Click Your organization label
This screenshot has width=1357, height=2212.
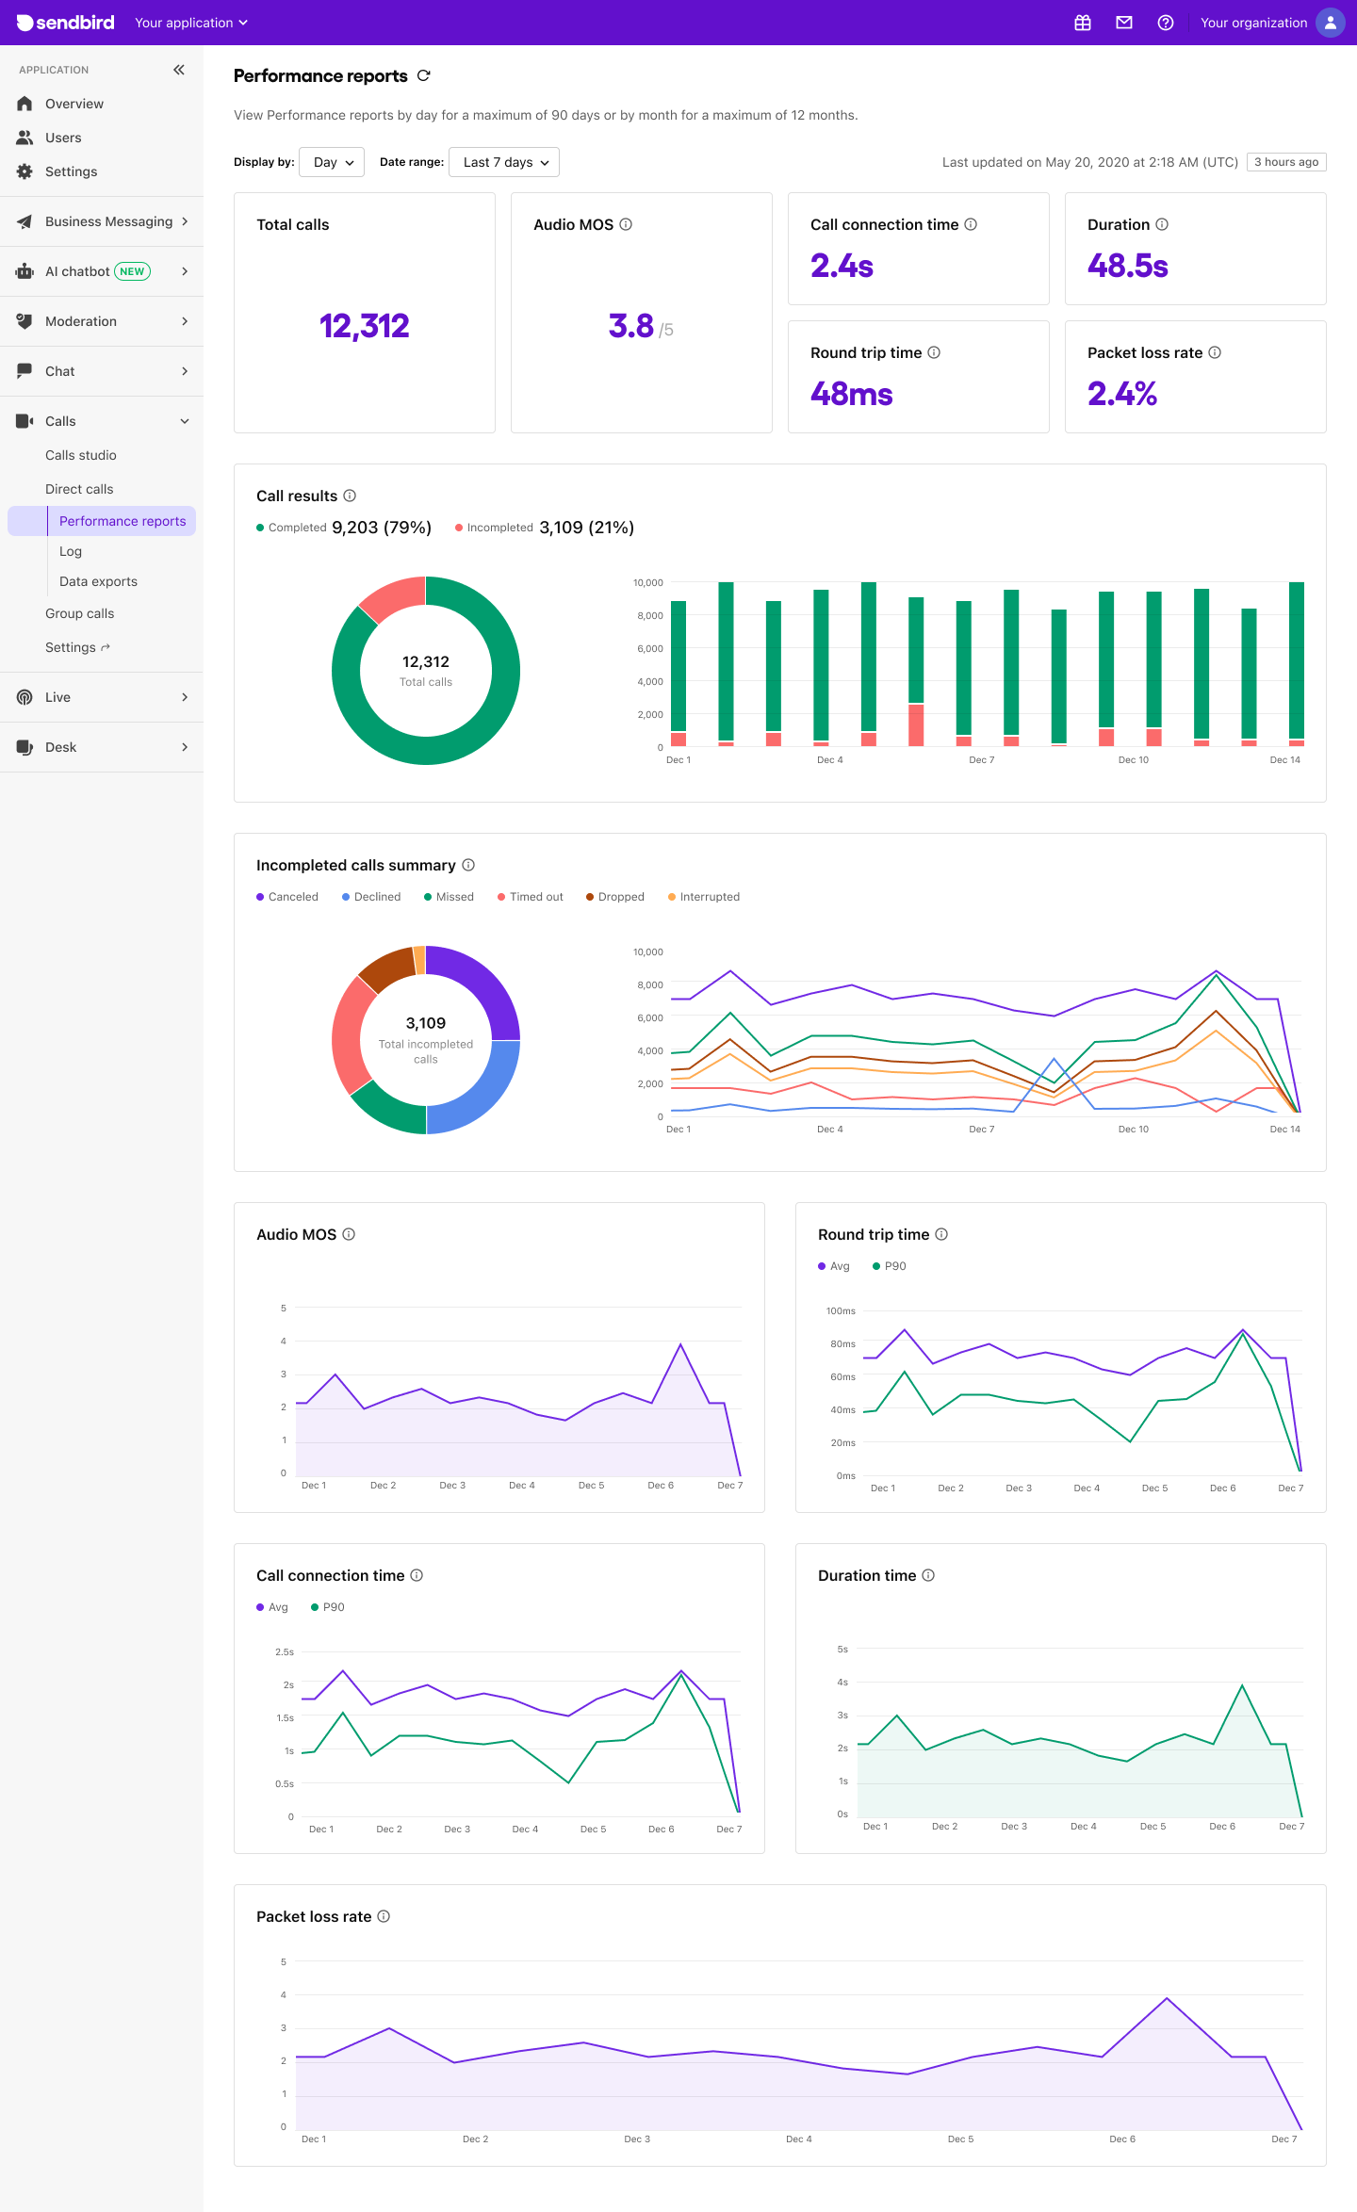pyautogui.click(x=1253, y=23)
